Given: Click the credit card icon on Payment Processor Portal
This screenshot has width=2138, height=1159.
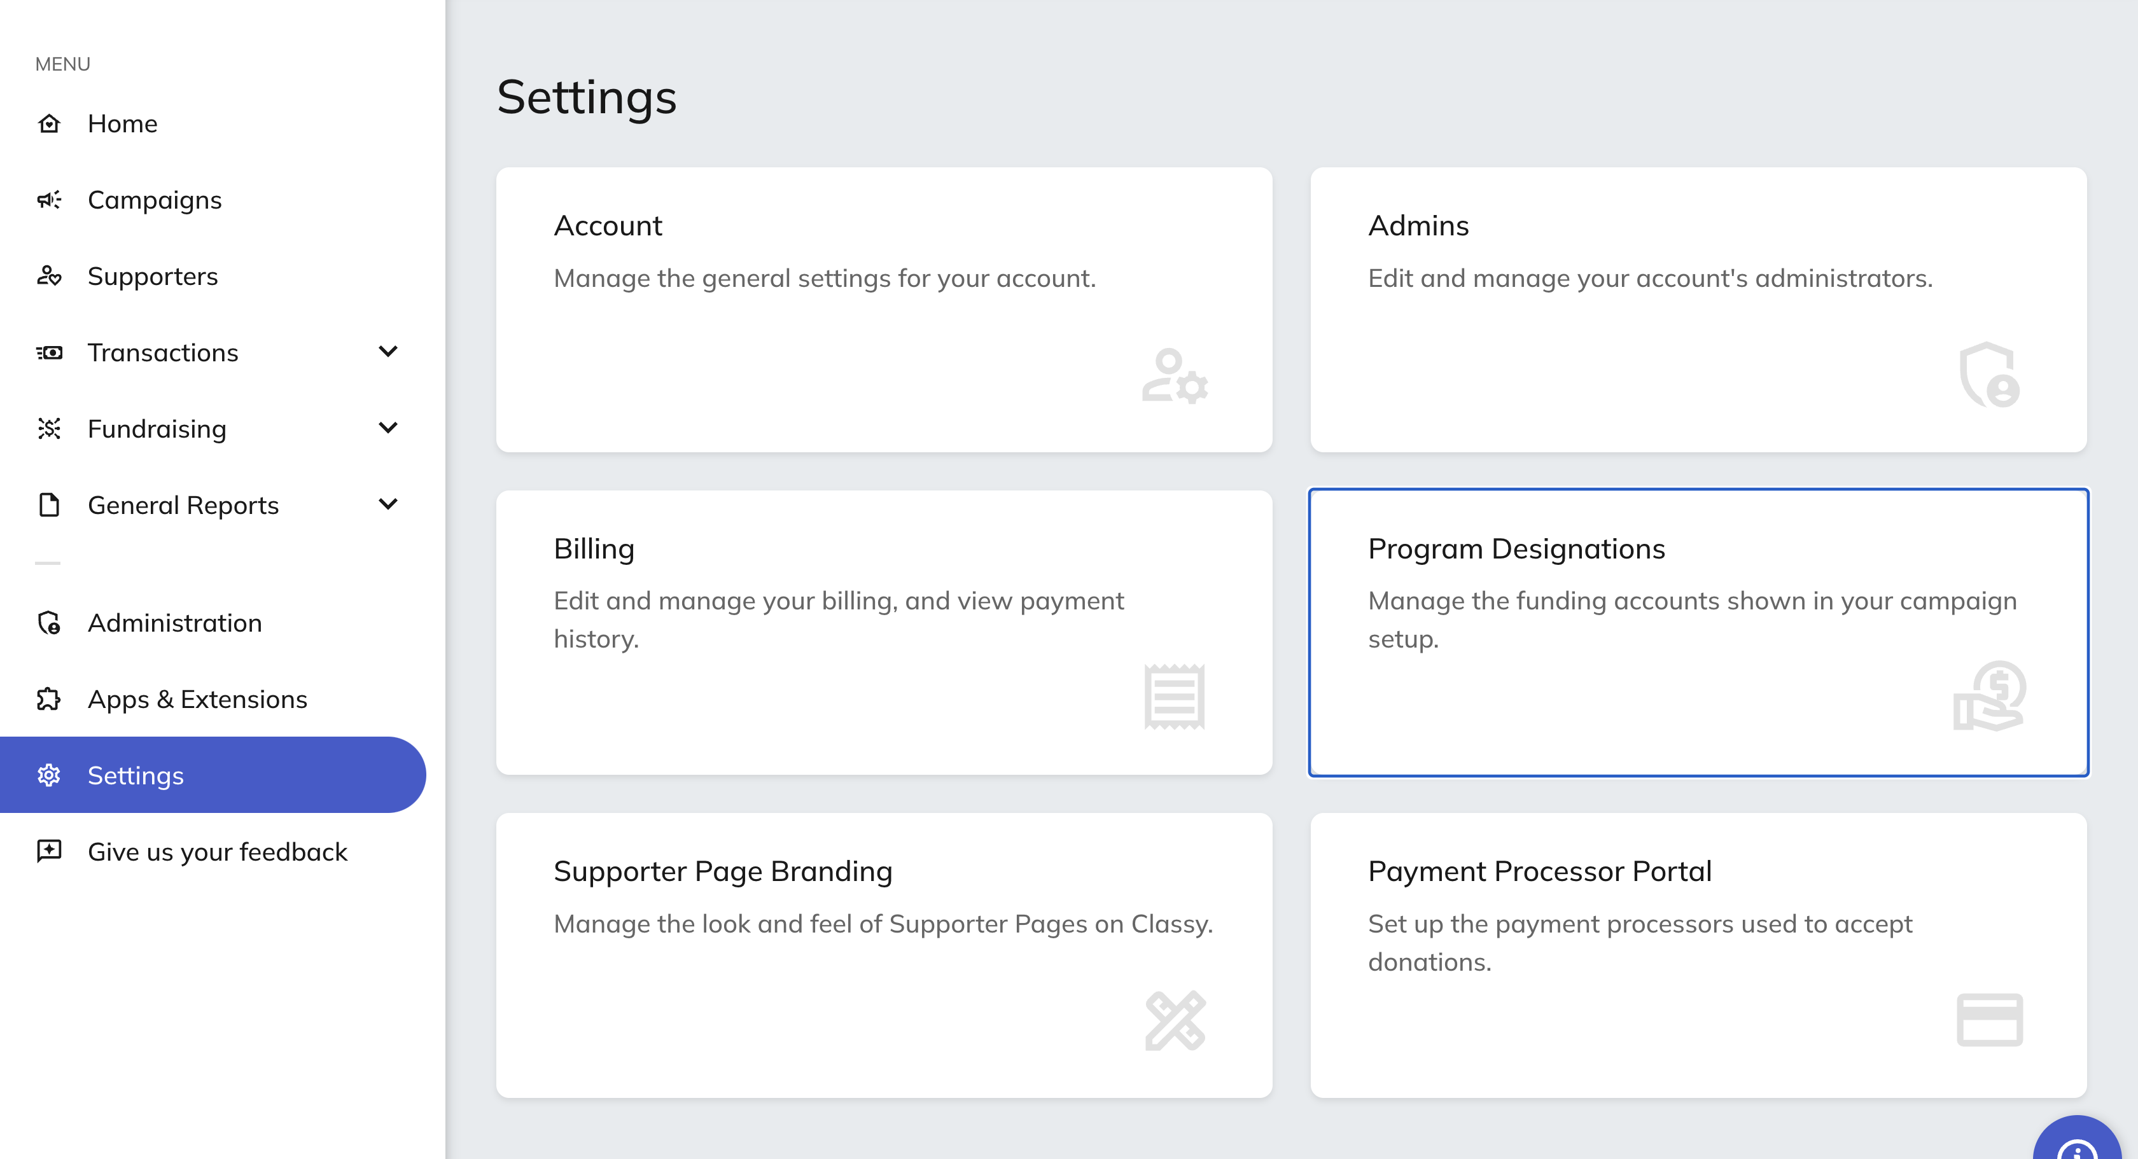Looking at the screenshot, I should click(x=1990, y=1020).
